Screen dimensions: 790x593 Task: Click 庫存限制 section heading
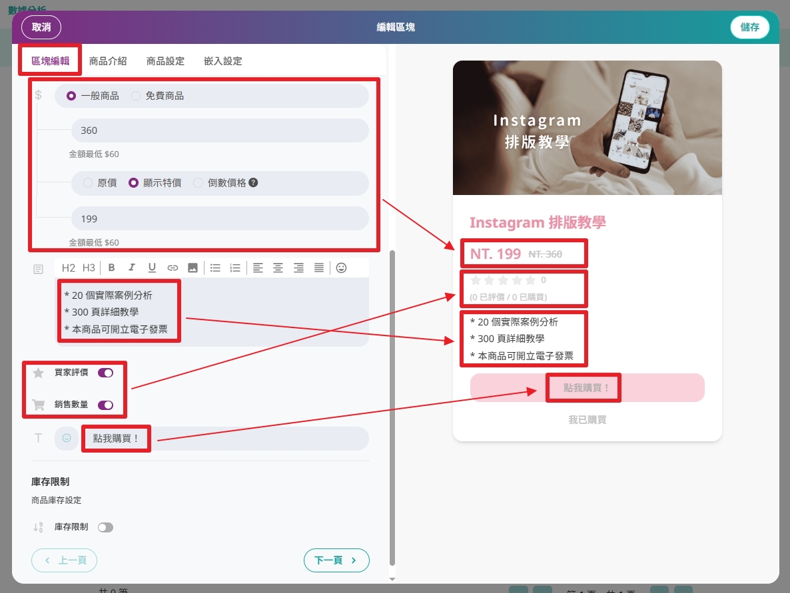point(51,482)
